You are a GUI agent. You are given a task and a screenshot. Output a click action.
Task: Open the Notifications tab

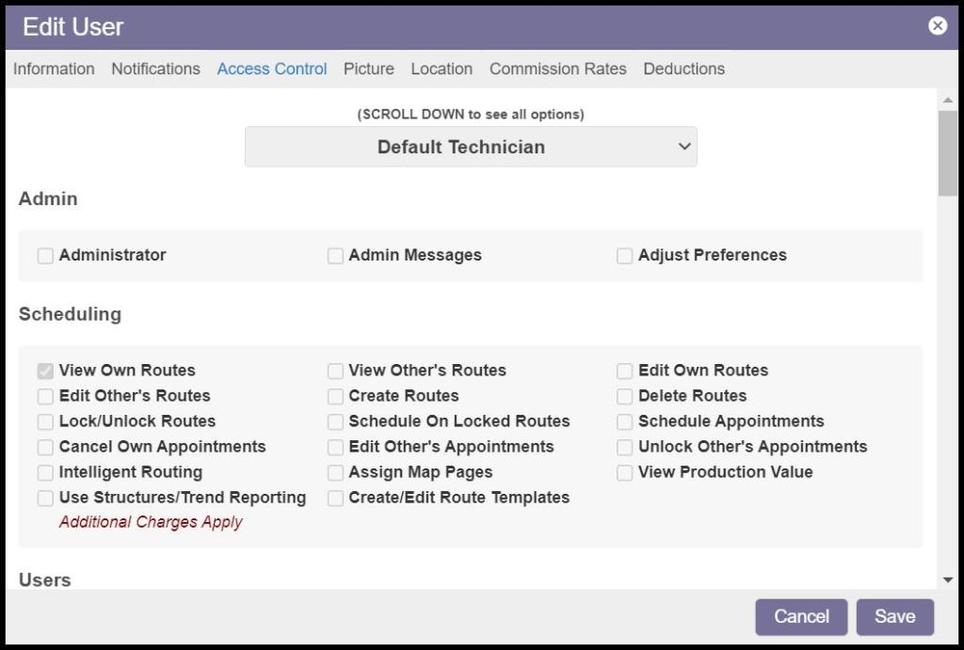tap(155, 69)
